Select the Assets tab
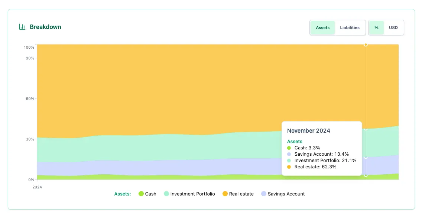The height and width of the screenshot is (223, 425). point(322,27)
